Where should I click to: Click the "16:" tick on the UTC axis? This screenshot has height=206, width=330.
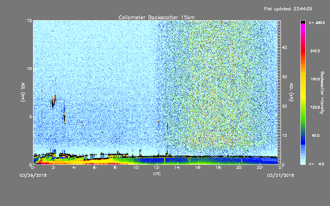(x=198, y=168)
